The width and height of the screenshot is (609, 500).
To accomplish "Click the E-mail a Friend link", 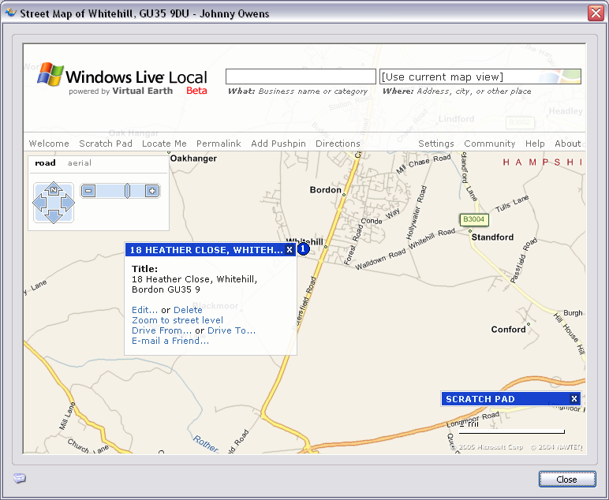I will pyautogui.click(x=170, y=341).
